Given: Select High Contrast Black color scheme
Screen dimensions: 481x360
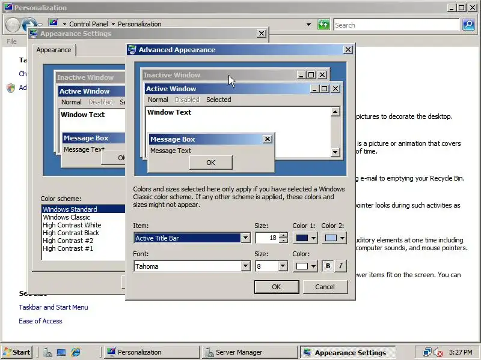Looking at the screenshot, I should [84, 233].
